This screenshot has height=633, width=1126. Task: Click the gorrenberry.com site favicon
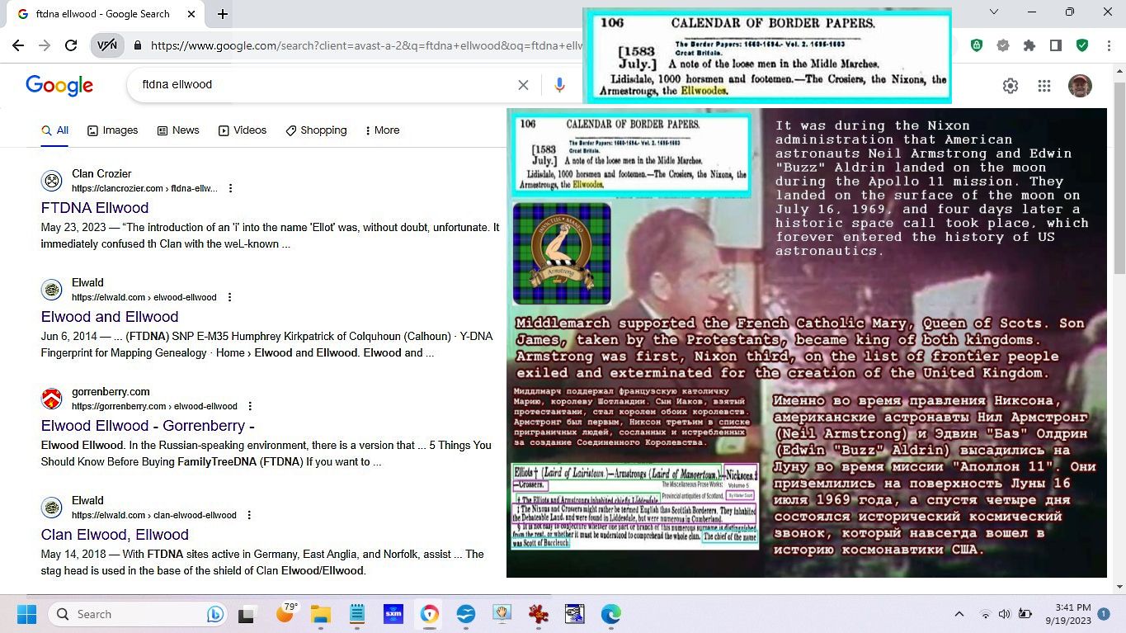(52, 399)
